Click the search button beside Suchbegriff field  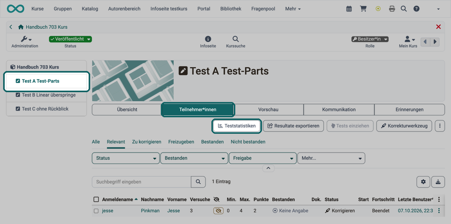click(x=198, y=182)
